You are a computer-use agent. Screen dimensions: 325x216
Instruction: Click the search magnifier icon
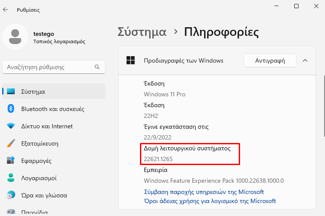coord(97,67)
